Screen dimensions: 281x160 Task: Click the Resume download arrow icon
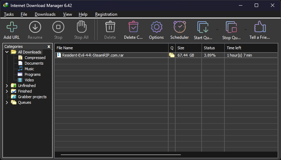coord(35,27)
